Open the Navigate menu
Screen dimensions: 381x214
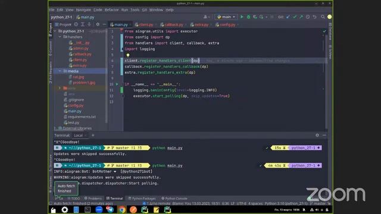pos(83,10)
